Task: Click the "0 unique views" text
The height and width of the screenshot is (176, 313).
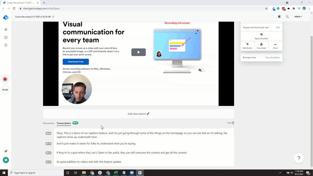Action: coord(250,57)
